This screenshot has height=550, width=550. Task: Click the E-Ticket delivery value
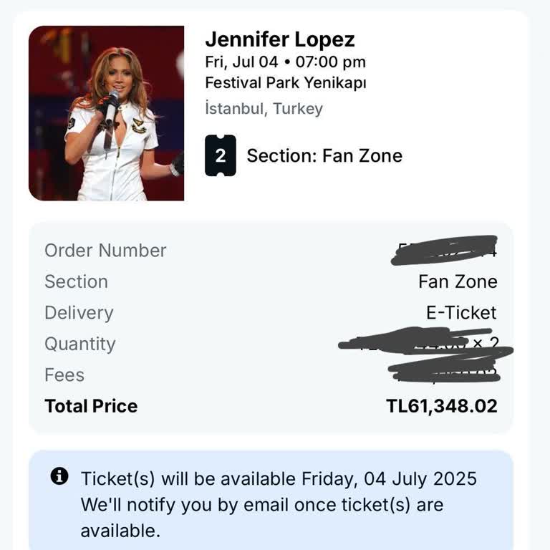click(461, 313)
